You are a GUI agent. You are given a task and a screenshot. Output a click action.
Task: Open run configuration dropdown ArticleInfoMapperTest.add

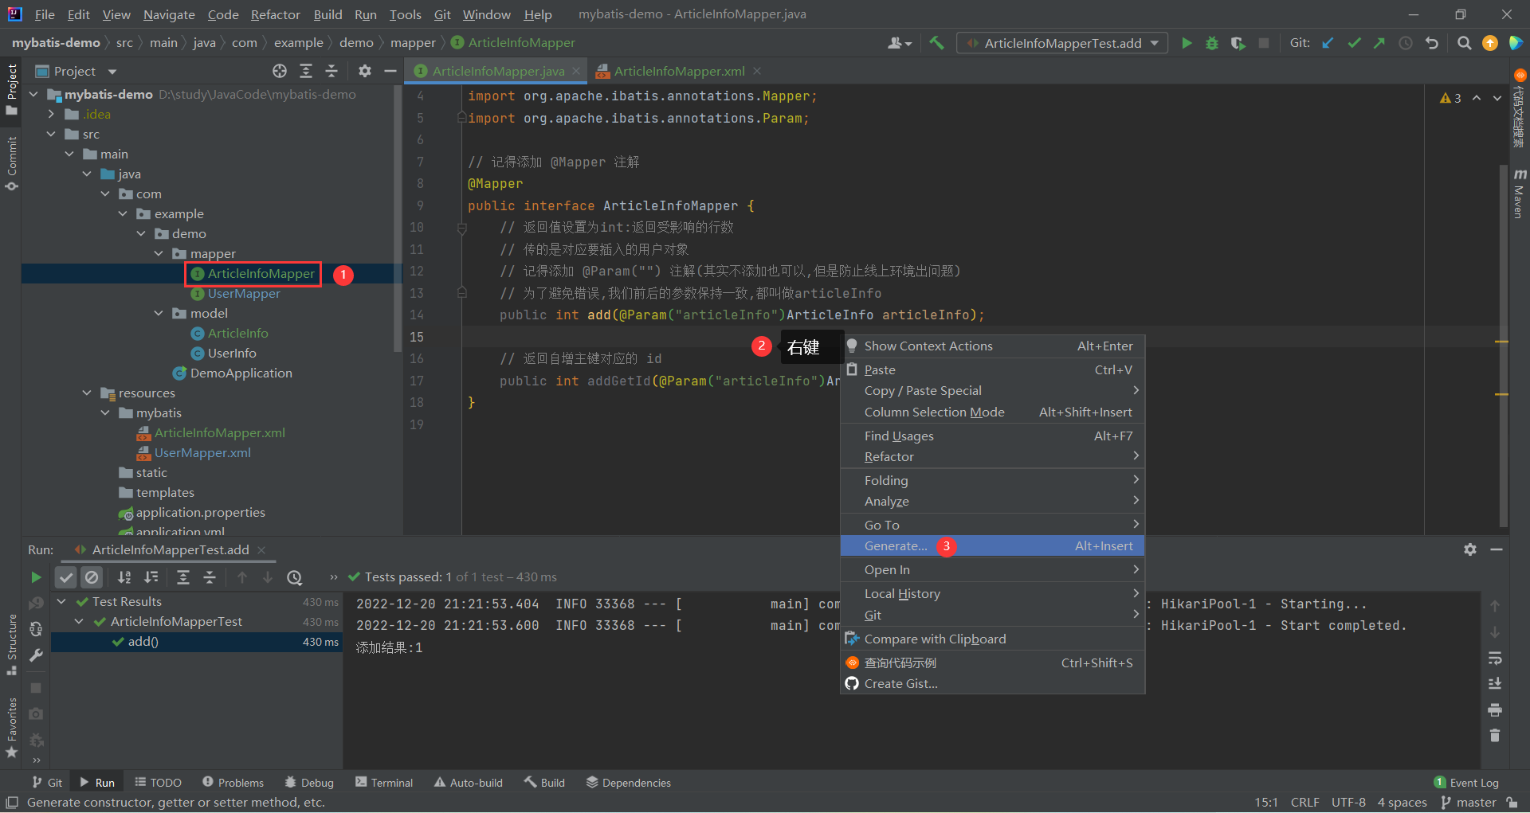point(1062,43)
